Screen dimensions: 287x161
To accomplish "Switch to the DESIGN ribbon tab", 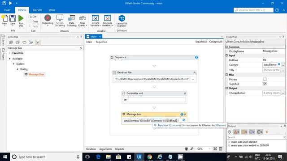I will [22, 10].
